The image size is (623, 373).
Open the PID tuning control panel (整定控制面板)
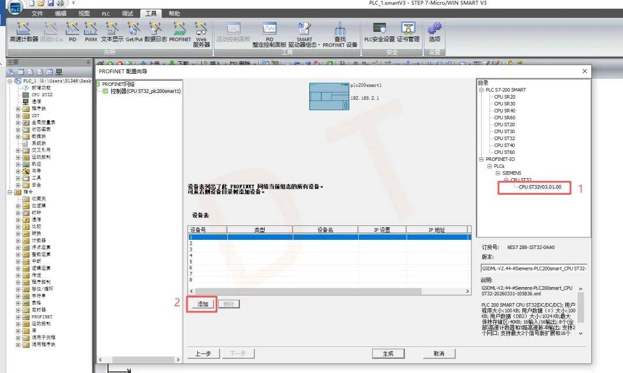tap(269, 35)
